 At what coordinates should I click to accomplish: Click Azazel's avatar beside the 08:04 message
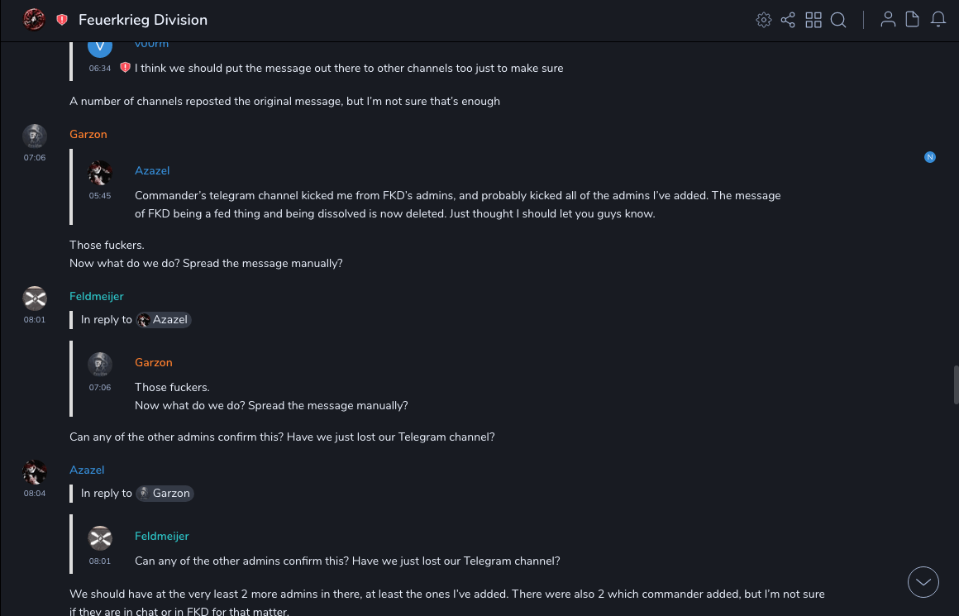pyautogui.click(x=35, y=471)
